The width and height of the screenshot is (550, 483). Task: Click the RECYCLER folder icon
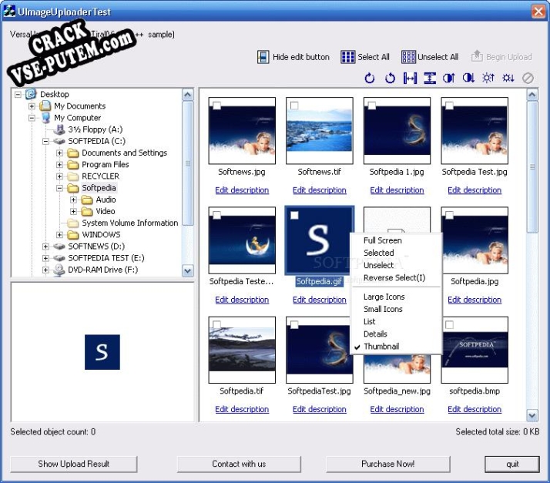[73, 176]
